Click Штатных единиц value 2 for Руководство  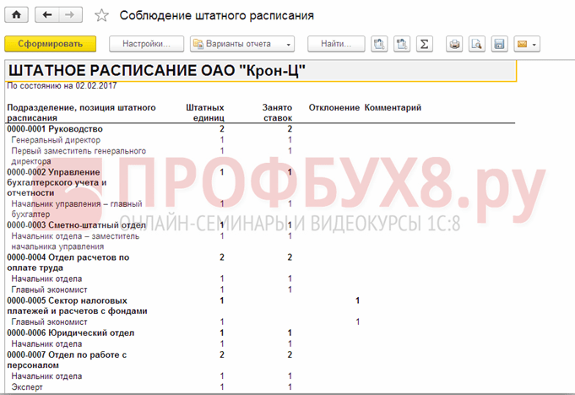222,129
